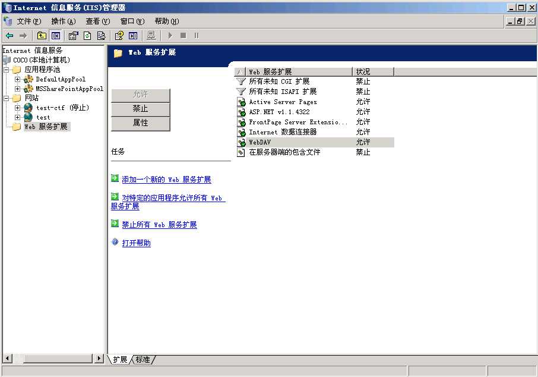Click the server side include files row icon

242,152
